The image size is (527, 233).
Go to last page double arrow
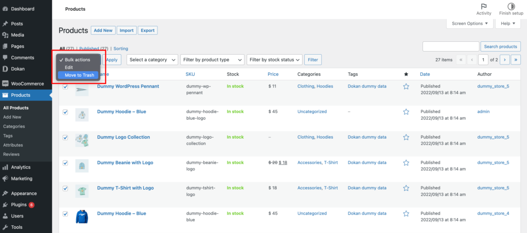click(x=516, y=60)
